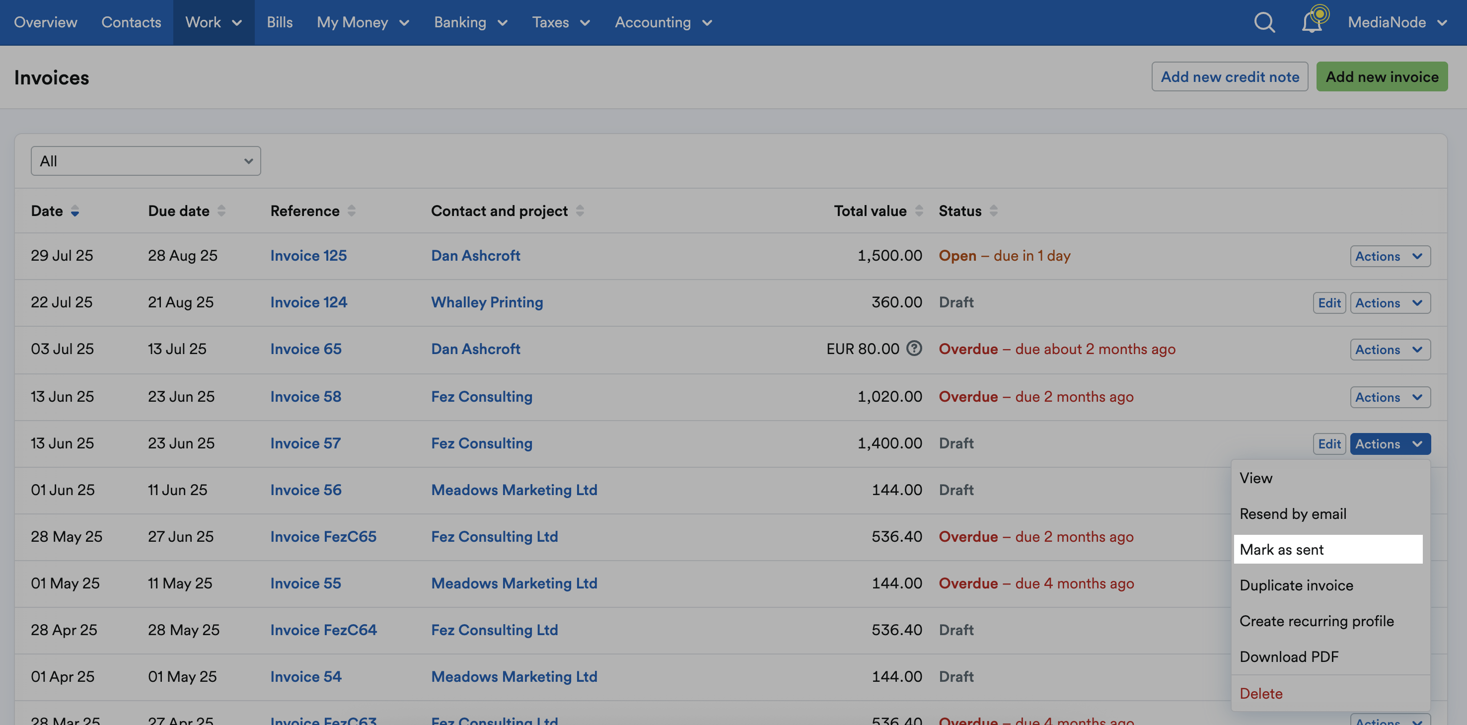Viewport: 1467px width, 725px height.
Task: Open Invoice 54 link
Action: pos(306,677)
